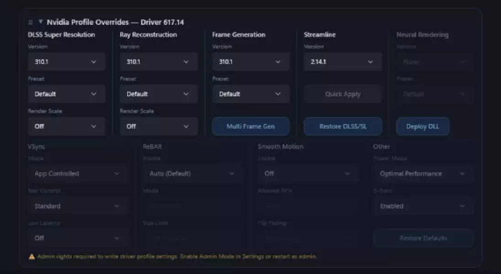Click the hamburger menu icon beside the panel title
The width and height of the screenshot is (501, 274).
coord(30,22)
